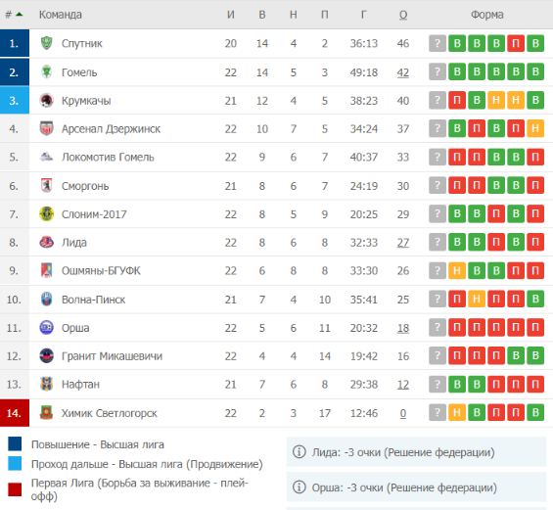
Task: Click the Орша club badge icon
Action: (46, 328)
